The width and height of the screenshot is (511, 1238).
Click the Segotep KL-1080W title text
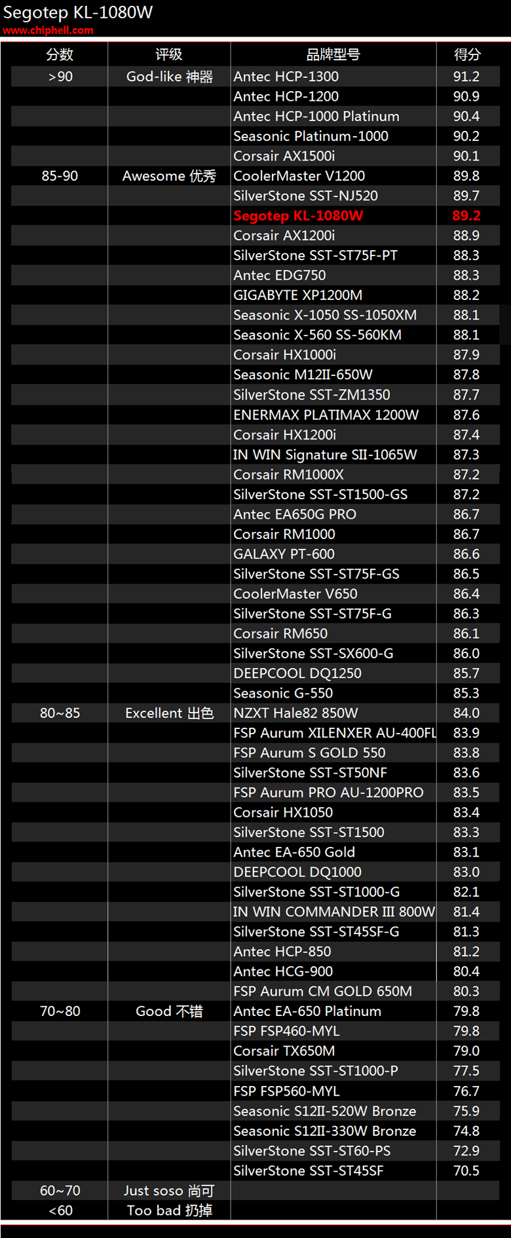coord(78,12)
